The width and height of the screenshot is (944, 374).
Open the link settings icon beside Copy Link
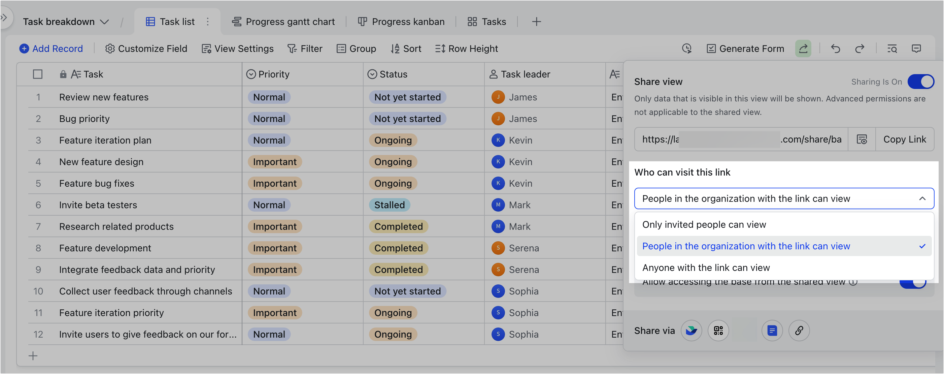click(x=862, y=139)
